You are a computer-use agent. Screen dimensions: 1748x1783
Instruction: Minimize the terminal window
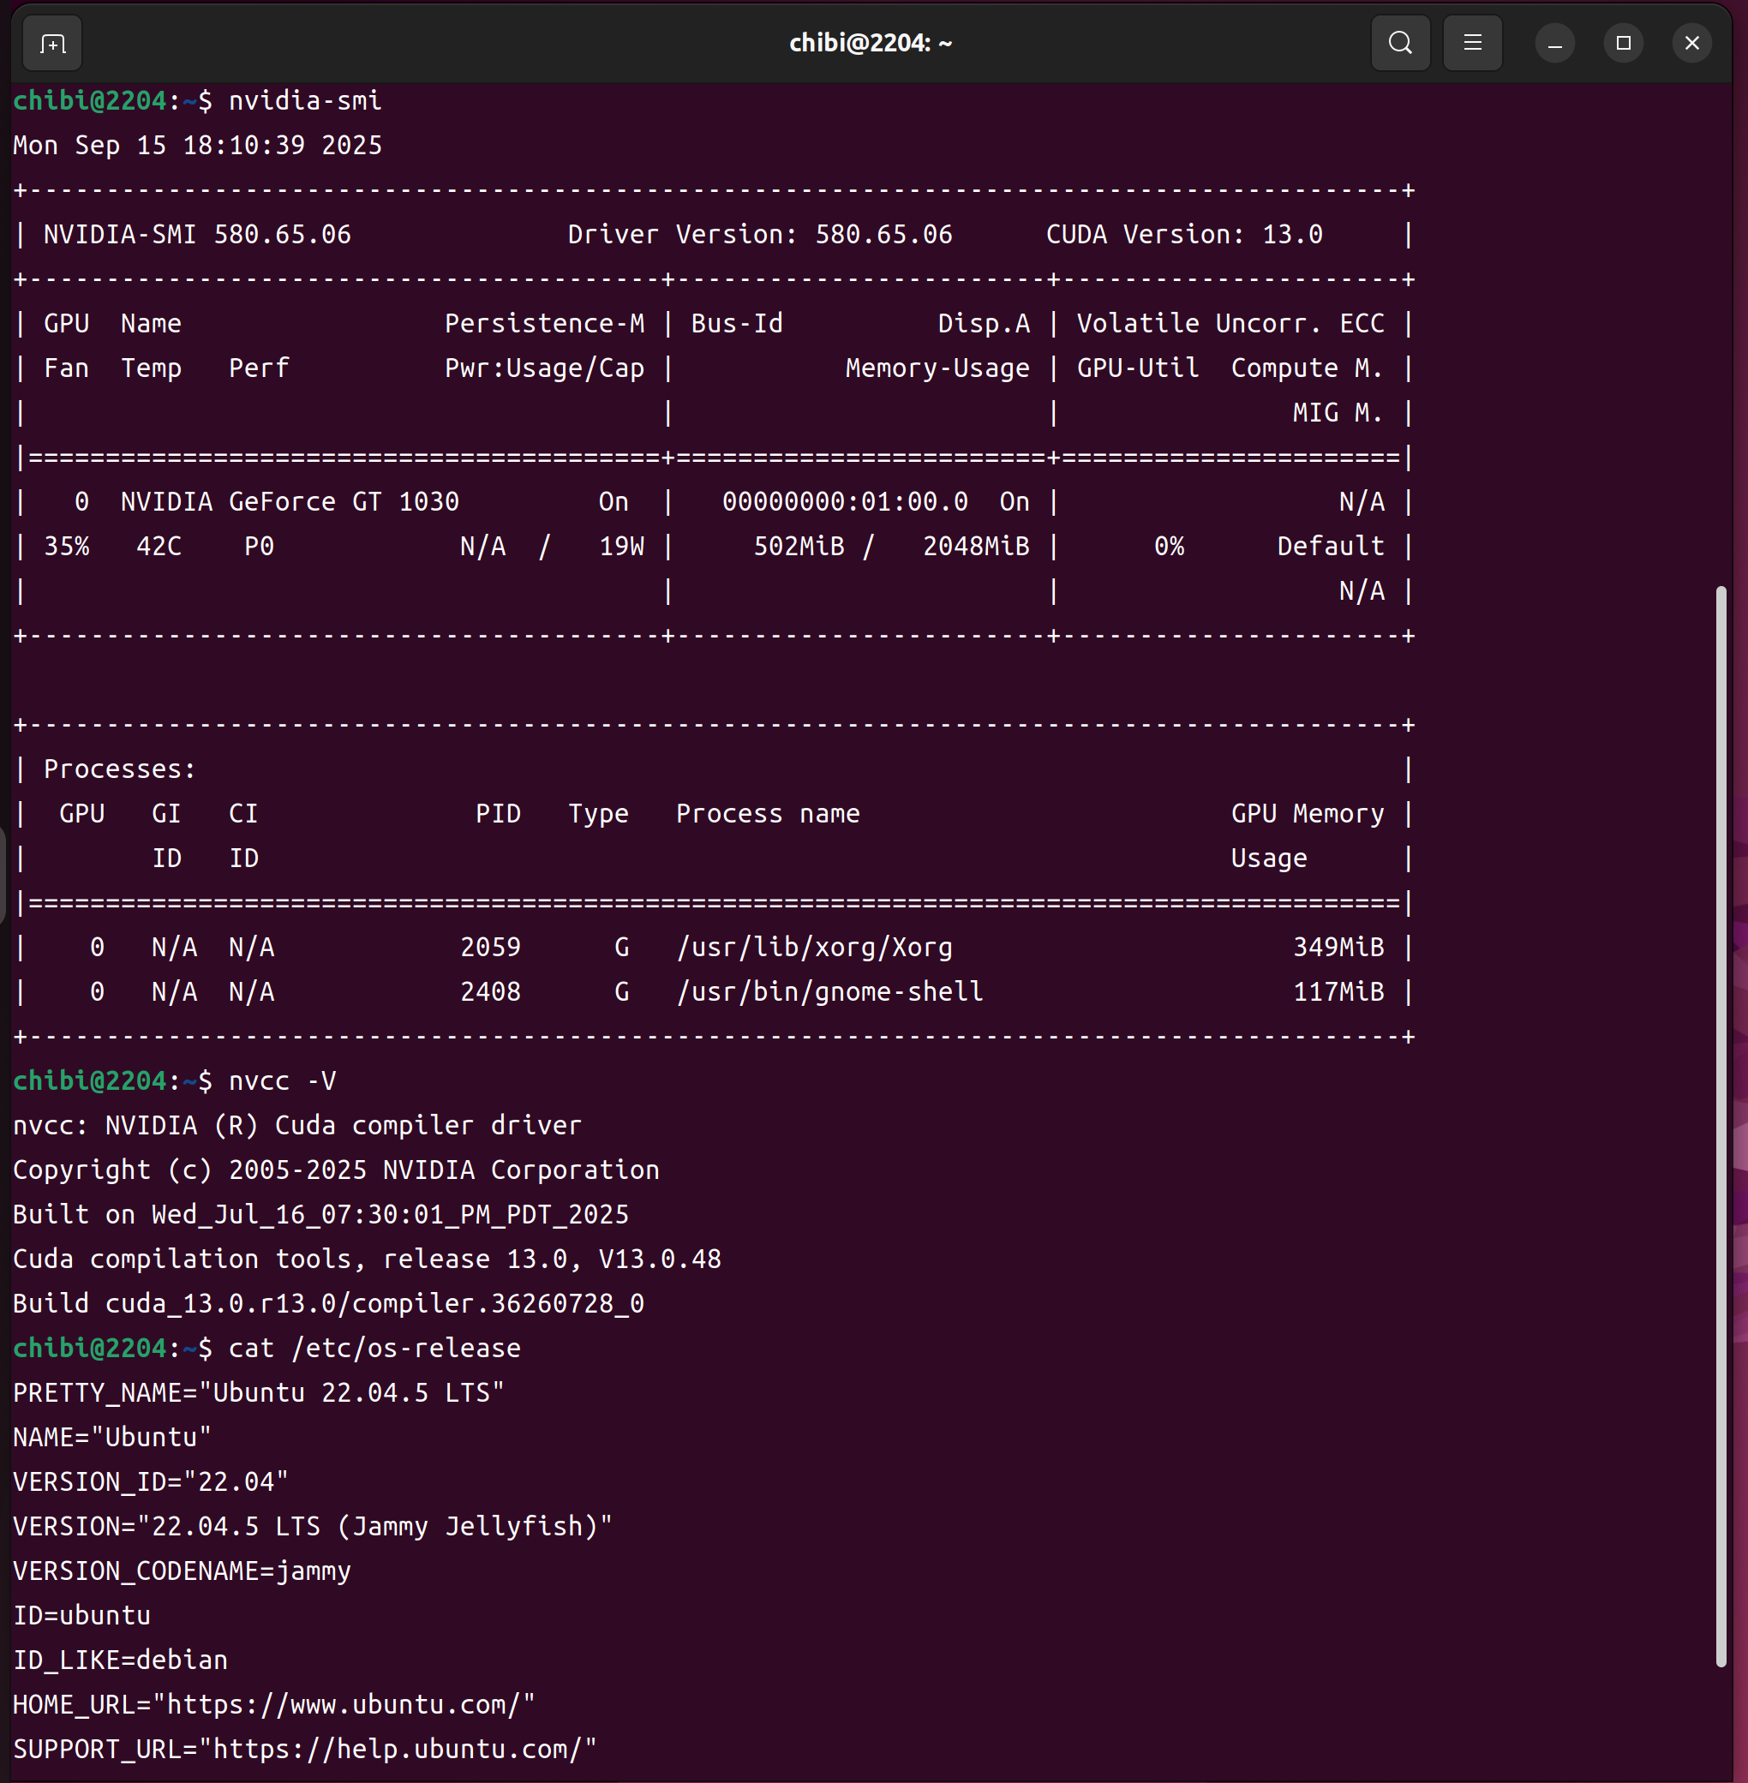pyautogui.click(x=1554, y=43)
